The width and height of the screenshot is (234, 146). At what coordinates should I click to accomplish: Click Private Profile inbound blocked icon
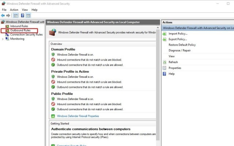pyautogui.click(x=53, y=82)
